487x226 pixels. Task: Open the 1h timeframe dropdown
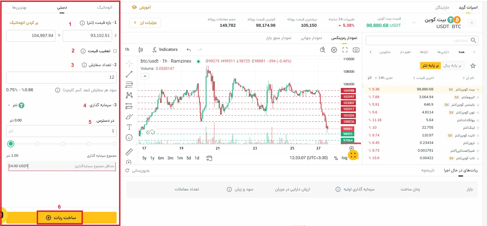pyautogui.click(x=127, y=49)
